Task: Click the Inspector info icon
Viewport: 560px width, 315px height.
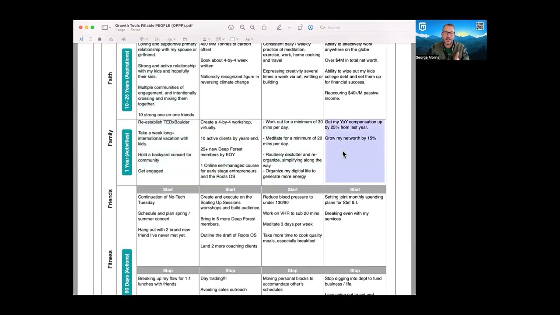Action: (231, 28)
